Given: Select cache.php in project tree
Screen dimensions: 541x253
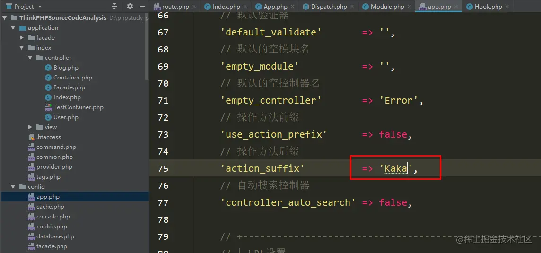Looking at the screenshot, I should coord(50,207).
